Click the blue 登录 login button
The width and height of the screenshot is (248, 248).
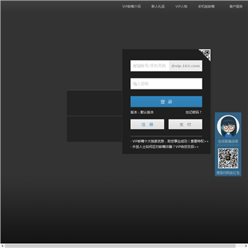(166, 102)
